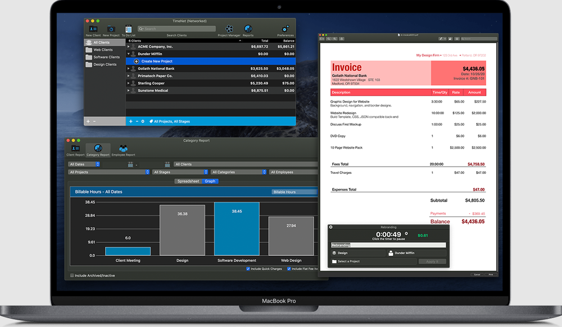Click the Design category icon in timer
This screenshot has width=562, height=327.
pyautogui.click(x=334, y=253)
